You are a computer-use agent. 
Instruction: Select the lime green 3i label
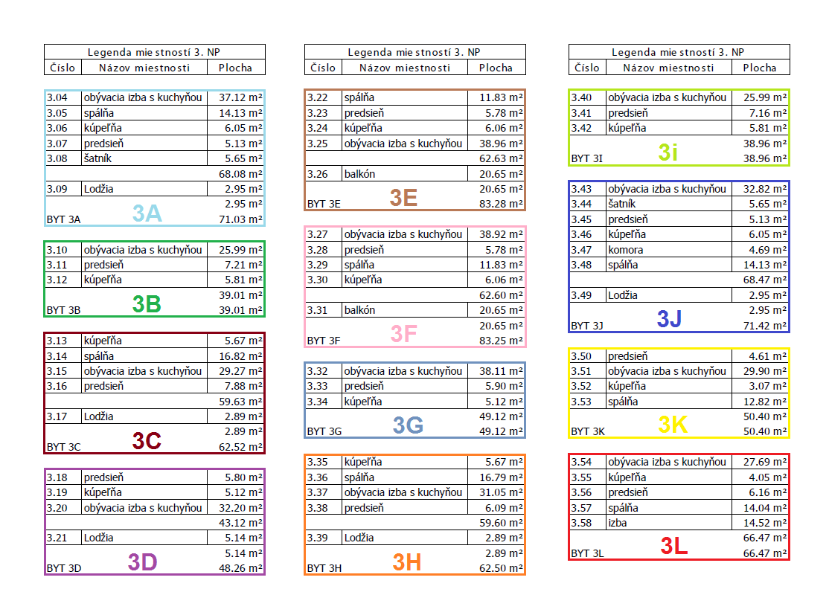coord(668,152)
